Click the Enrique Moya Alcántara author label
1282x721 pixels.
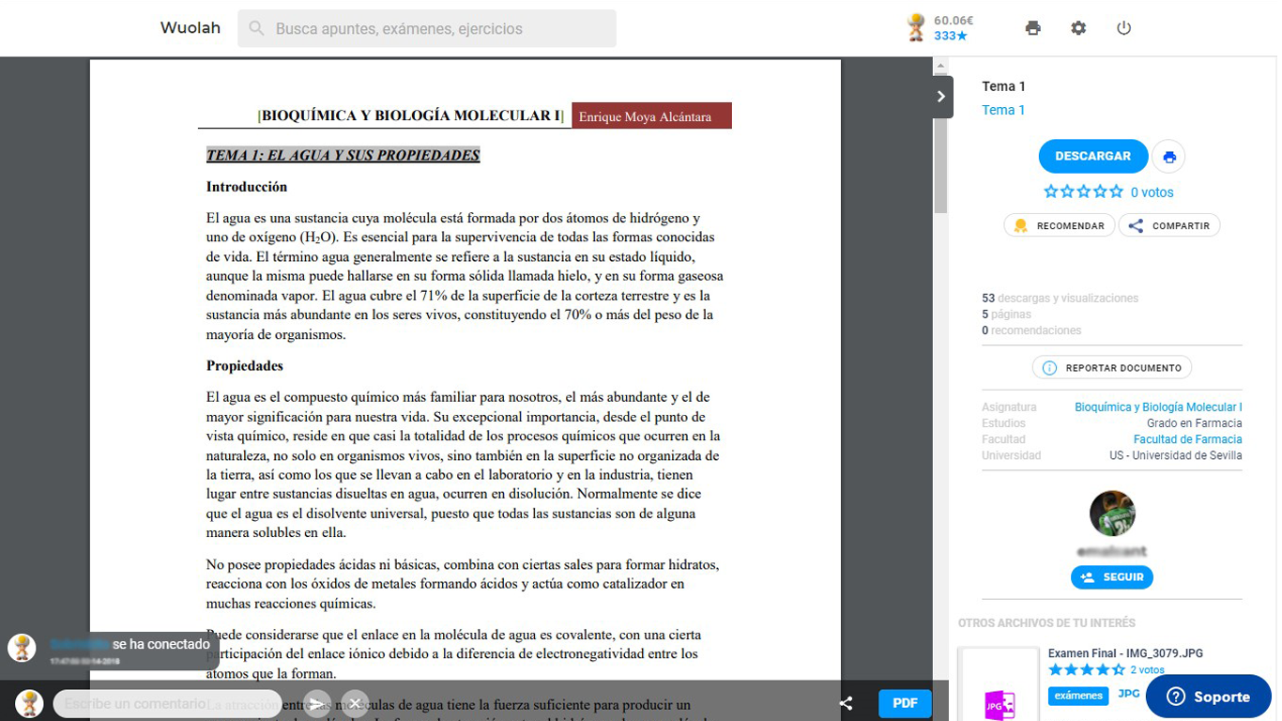(651, 115)
